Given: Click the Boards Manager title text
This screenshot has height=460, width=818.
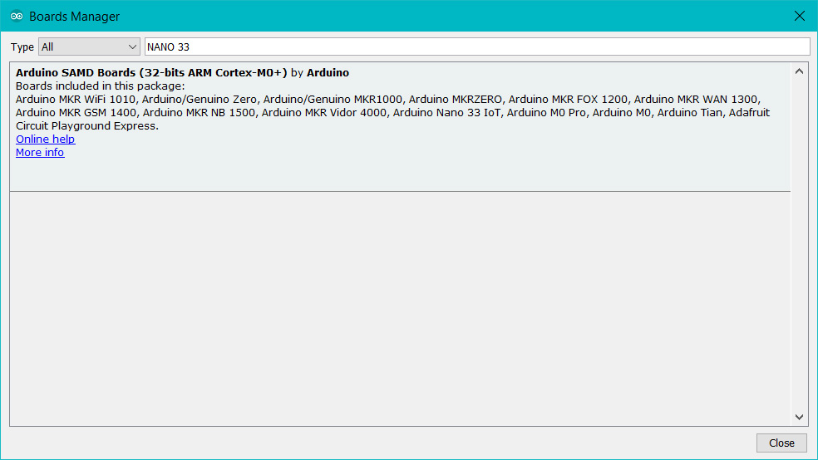Looking at the screenshot, I should coord(74,17).
